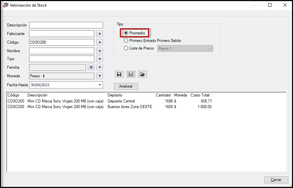The image size is (293, 188).
Task: Click the Analizar button
Action: tap(126, 86)
